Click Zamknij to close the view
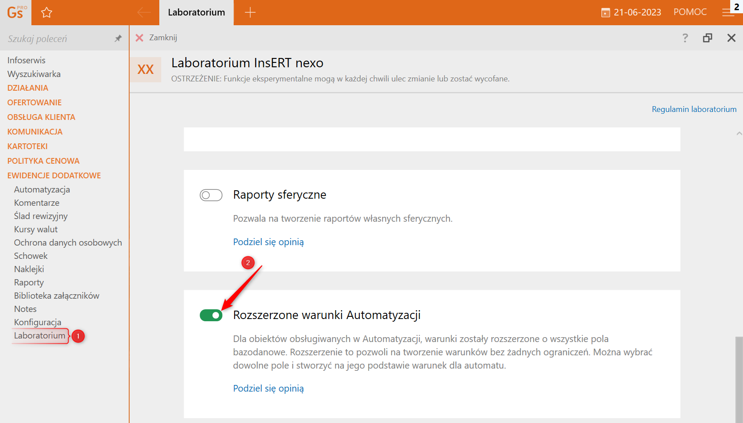This screenshot has height=423, width=743. pyautogui.click(x=156, y=38)
